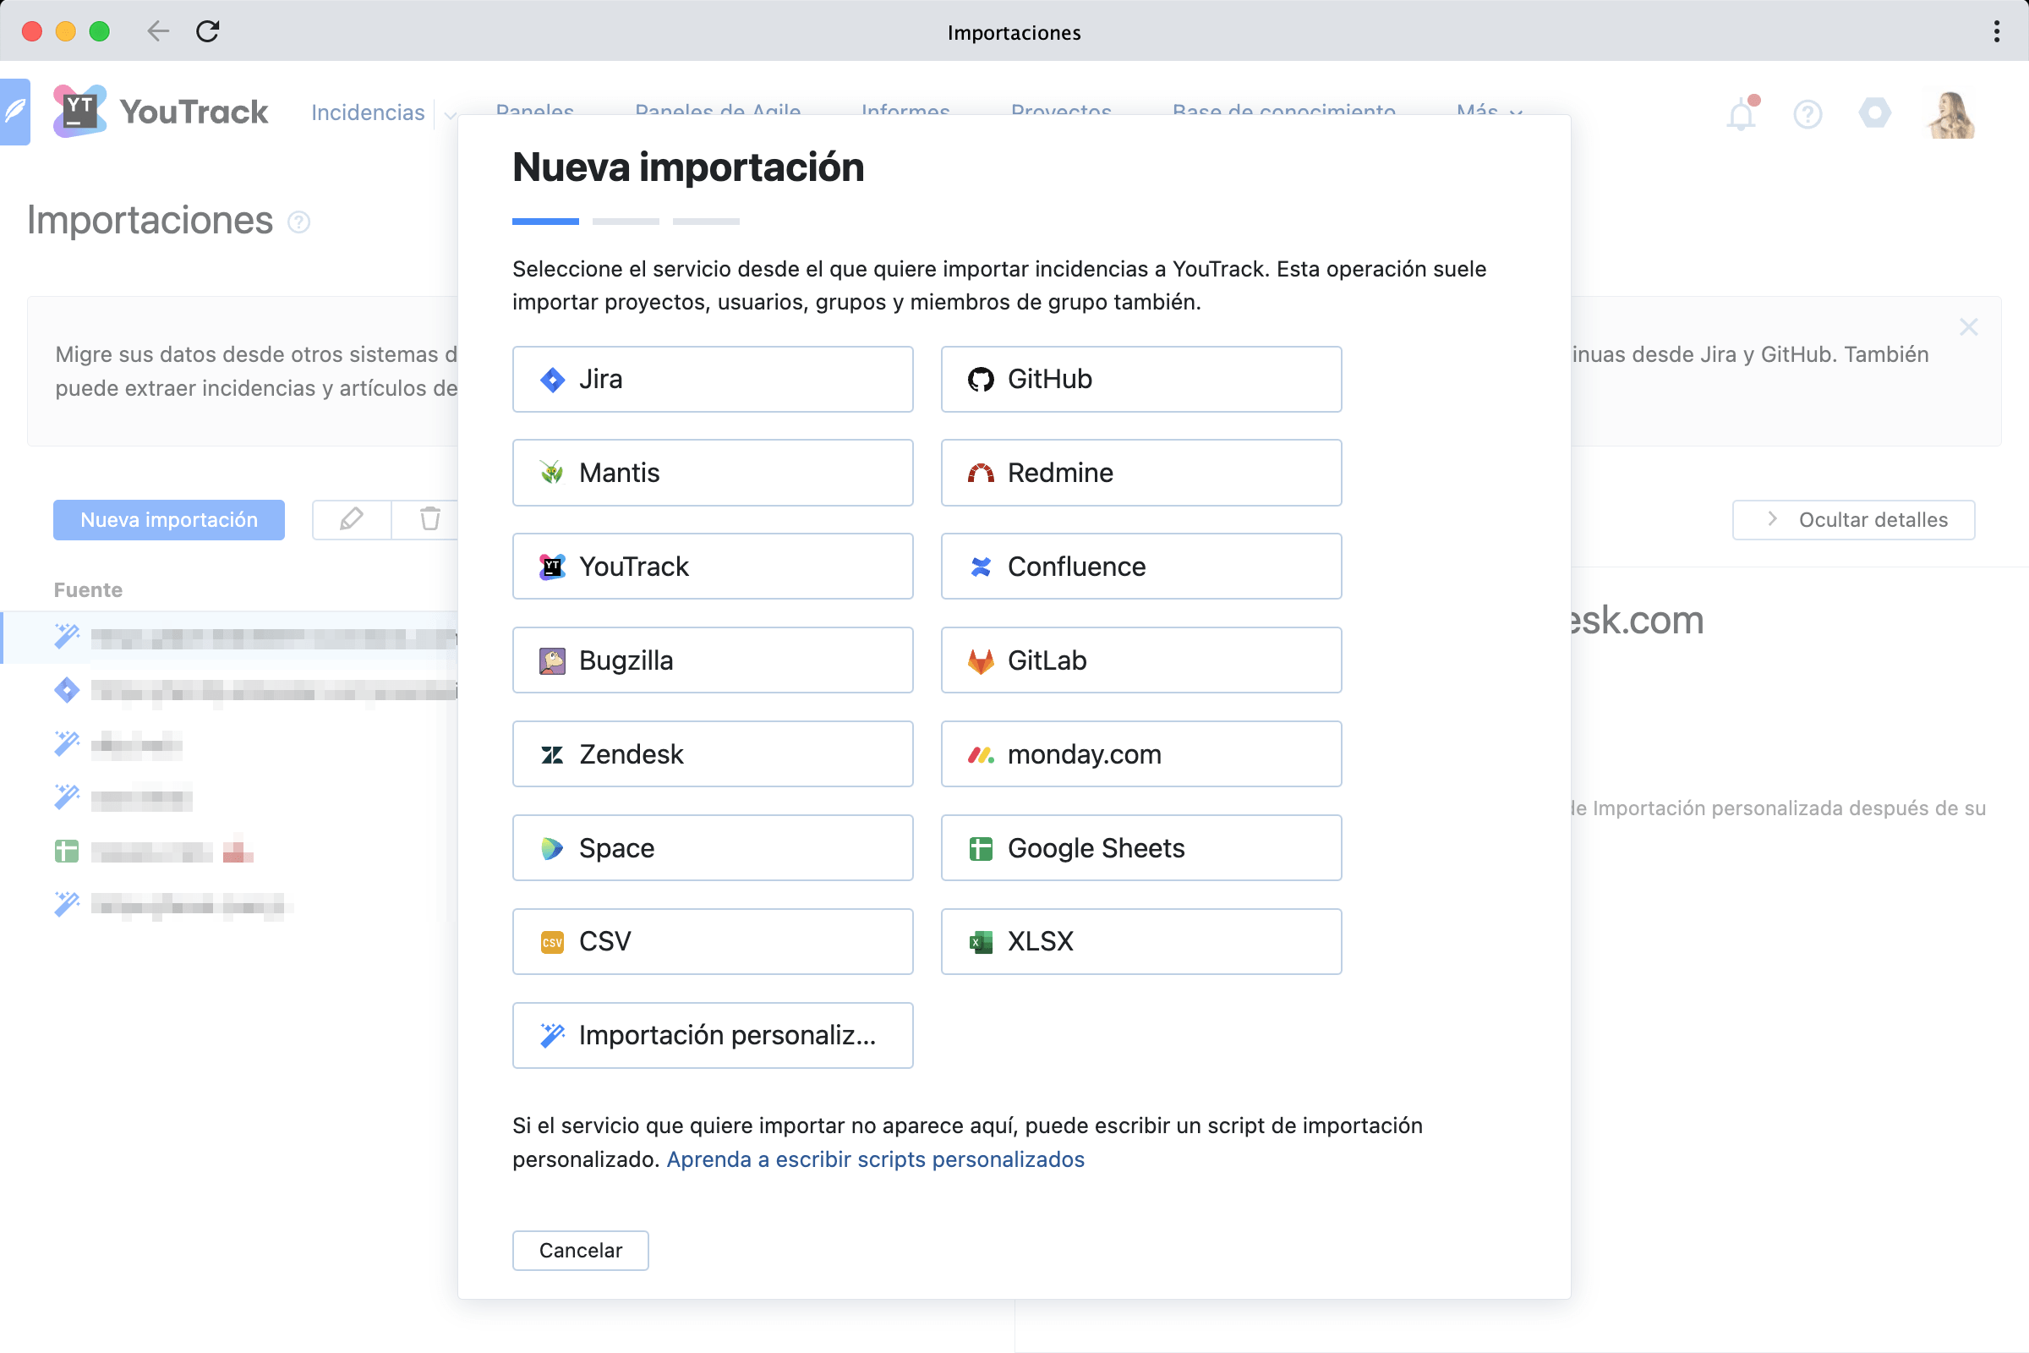Expand the Incidencias dropdown arrow

(450, 114)
